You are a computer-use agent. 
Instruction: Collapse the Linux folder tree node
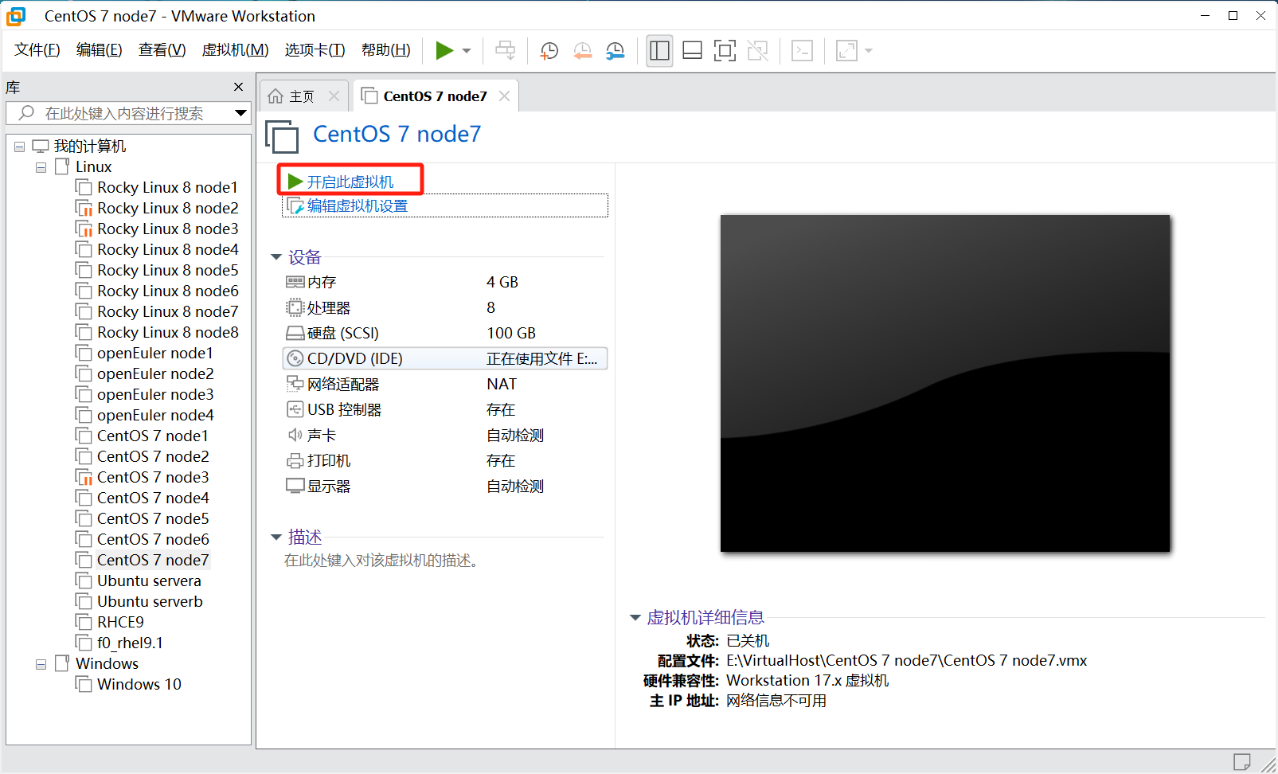(41, 167)
